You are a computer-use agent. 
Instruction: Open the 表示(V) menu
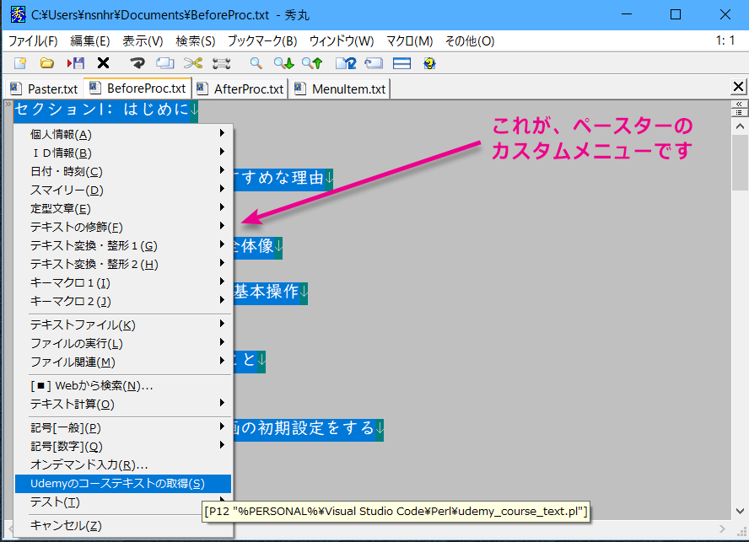(143, 41)
